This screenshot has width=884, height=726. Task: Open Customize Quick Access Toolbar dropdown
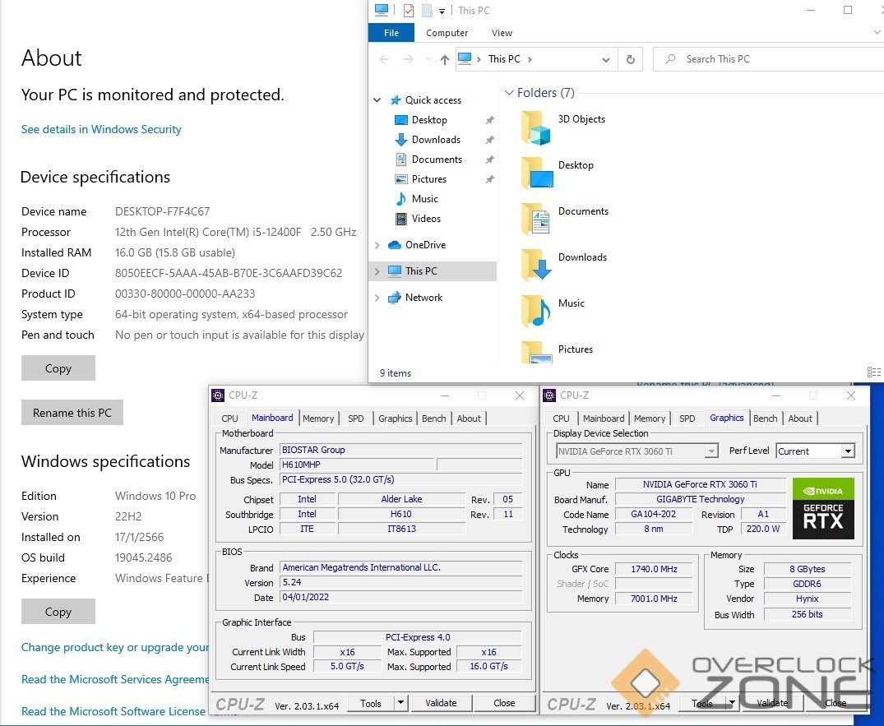(x=442, y=12)
